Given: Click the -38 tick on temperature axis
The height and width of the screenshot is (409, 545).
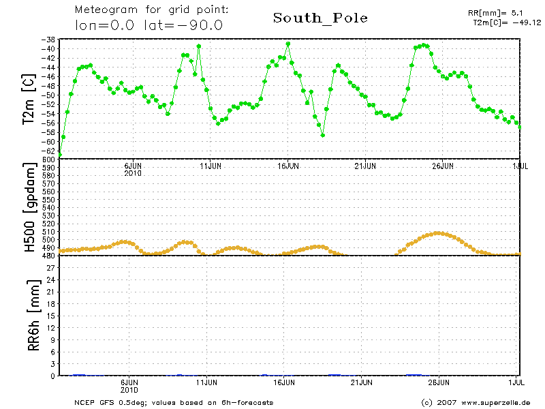Looking at the screenshot, I should pos(48,40).
